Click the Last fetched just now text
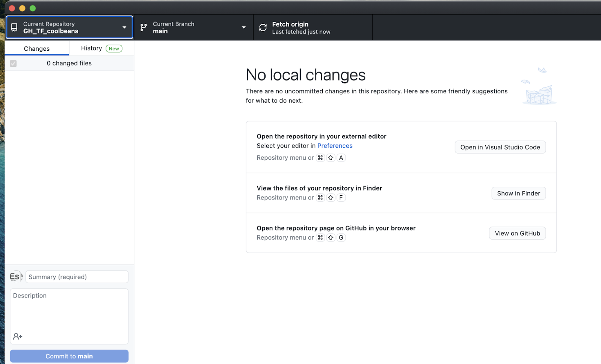 [301, 32]
